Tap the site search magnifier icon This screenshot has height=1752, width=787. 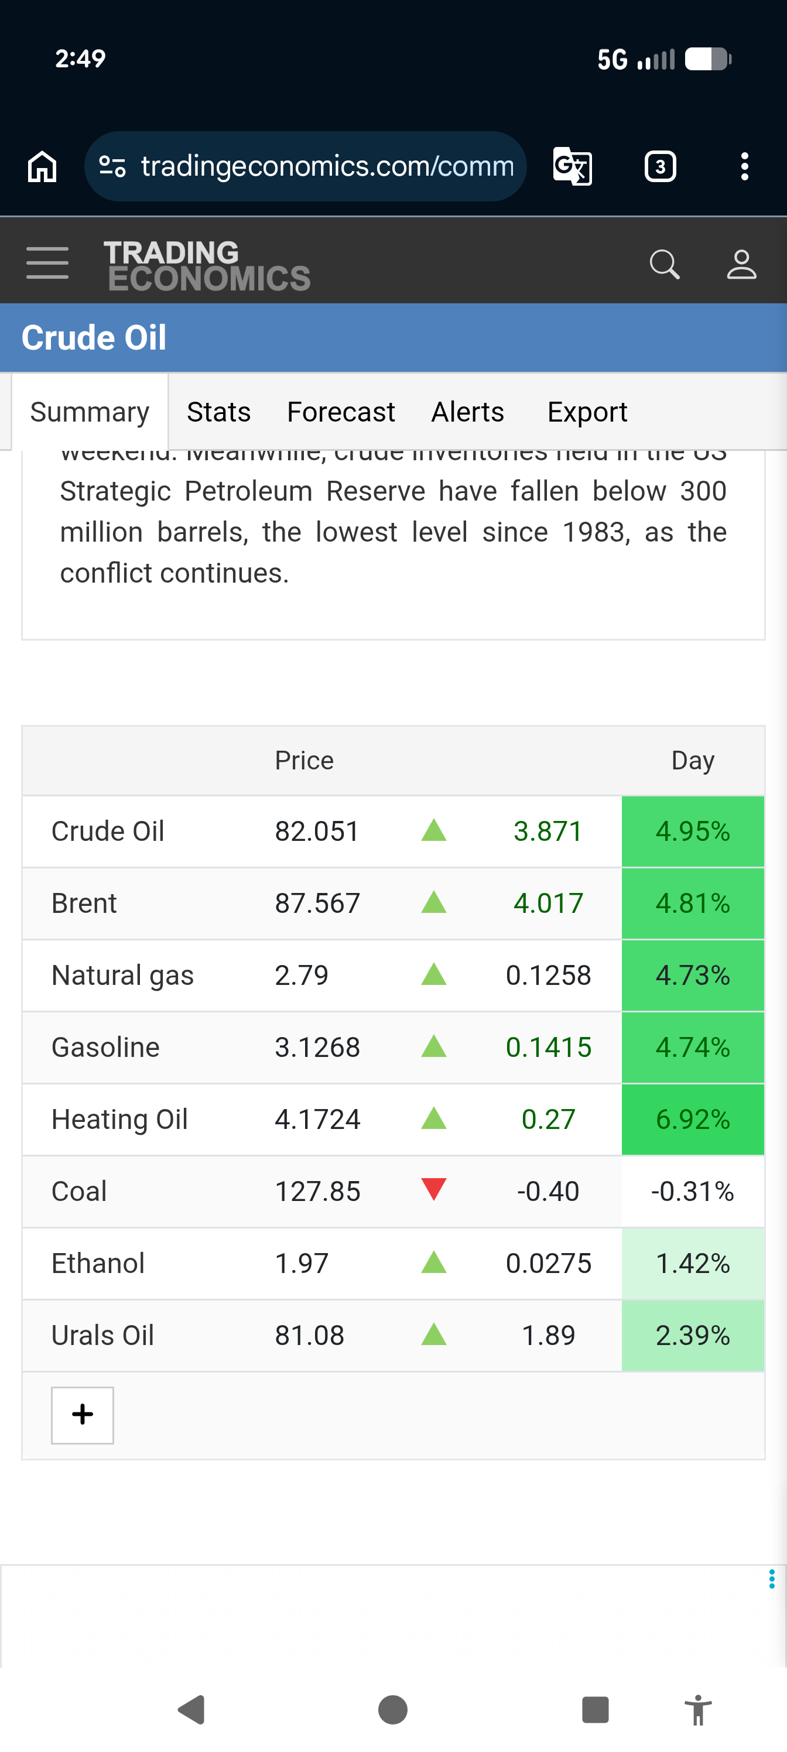click(x=665, y=264)
